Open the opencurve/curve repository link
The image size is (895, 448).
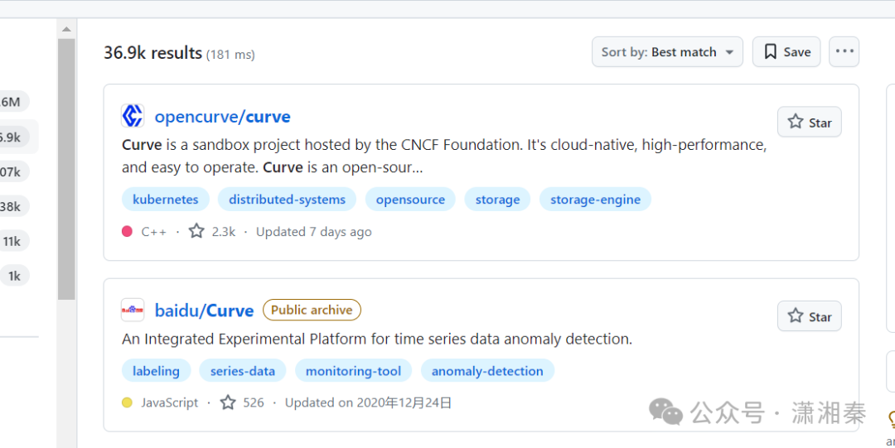[222, 117]
